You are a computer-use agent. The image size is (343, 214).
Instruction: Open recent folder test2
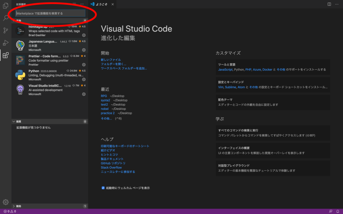(x=105, y=105)
